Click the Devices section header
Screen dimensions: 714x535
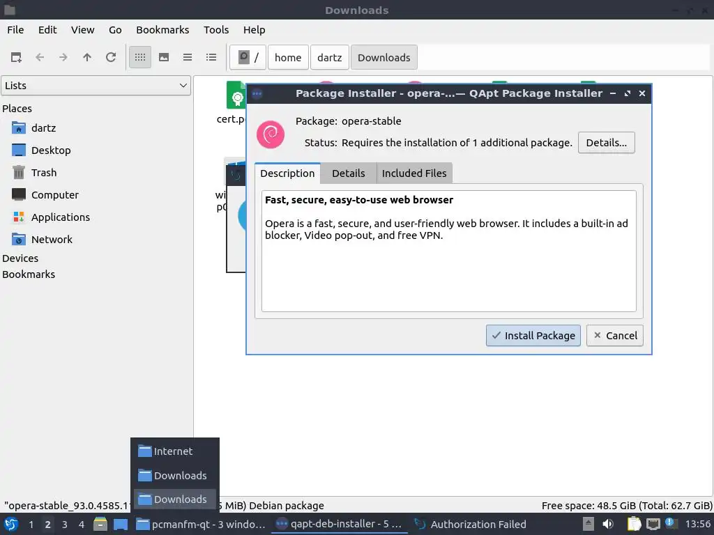coord(20,258)
